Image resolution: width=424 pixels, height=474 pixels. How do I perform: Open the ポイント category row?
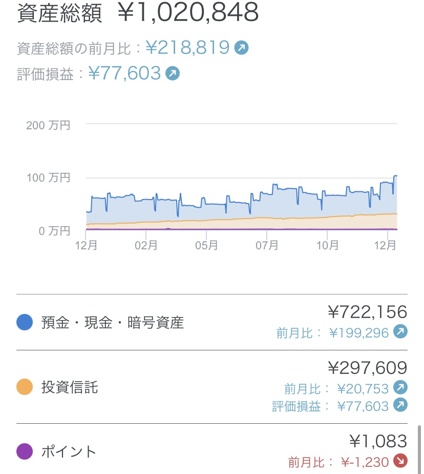click(69, 451)
